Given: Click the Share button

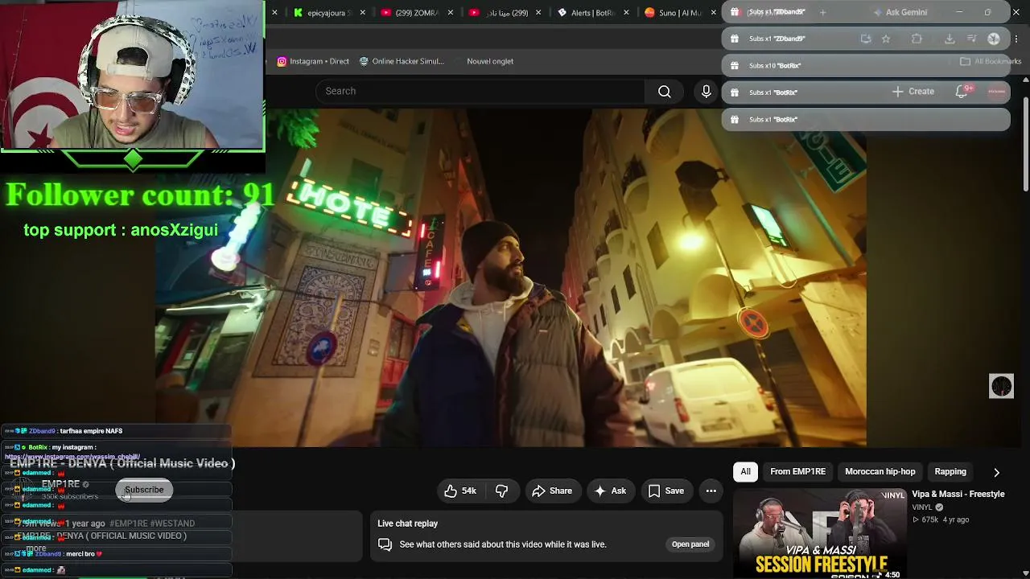Looking at the screenshot, I should click(x=552, y=491).
